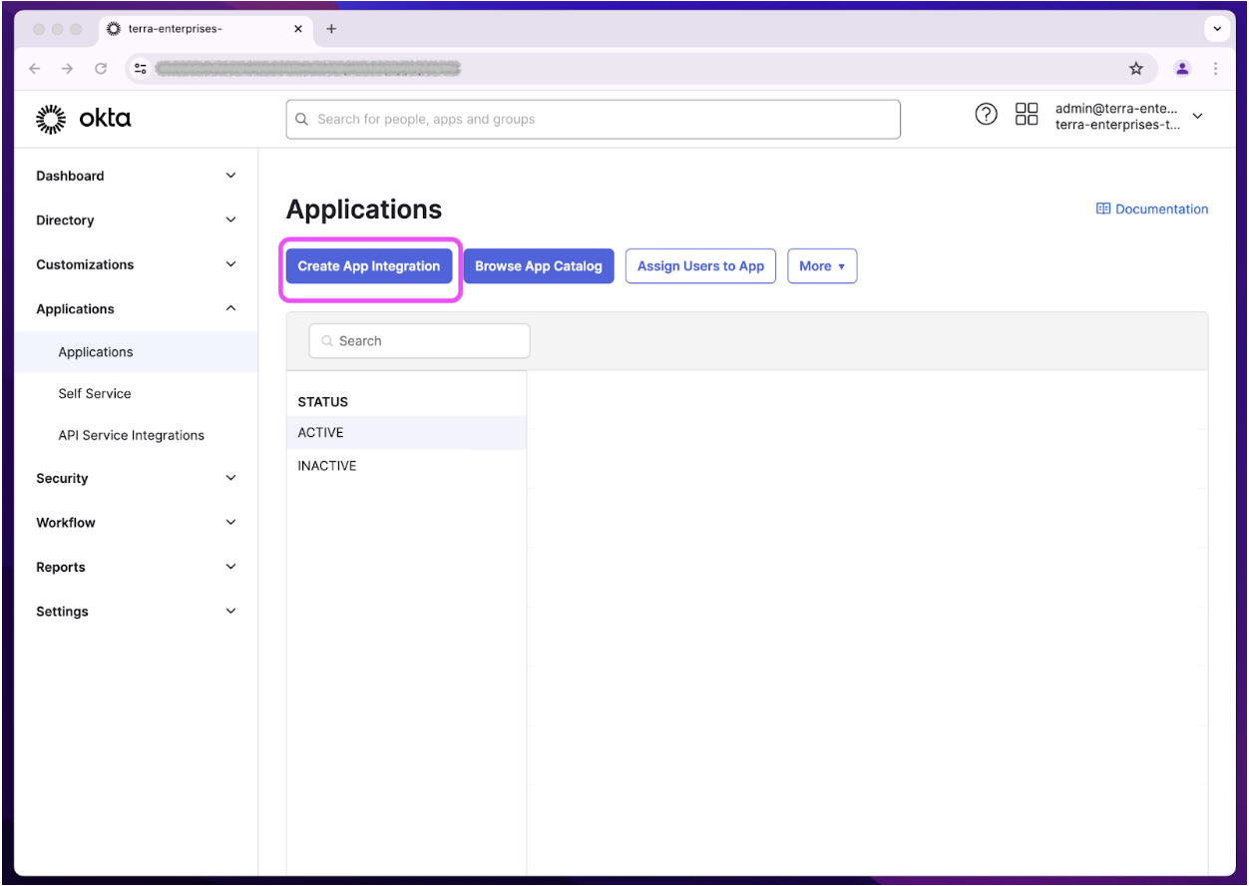Click the browser forward arrow
Image resolution: width=1249 pixels, height=886 pixels.
point(68,69)
